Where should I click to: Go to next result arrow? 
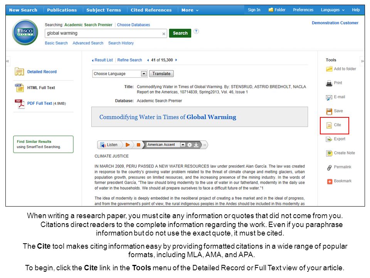[x=176, y=60]
